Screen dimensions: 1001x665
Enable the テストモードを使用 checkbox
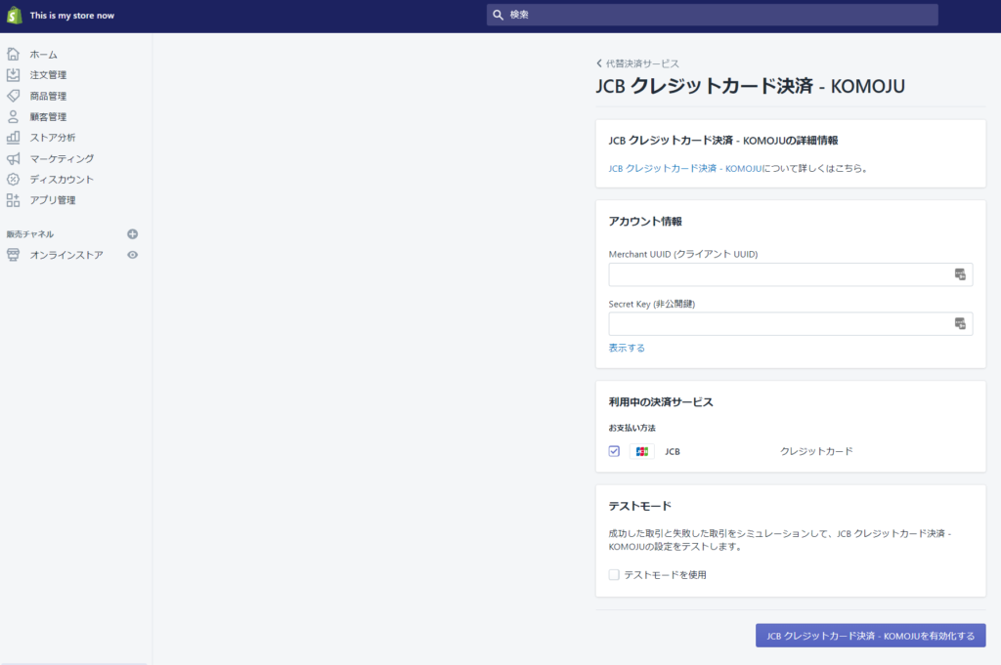(614, 574)
